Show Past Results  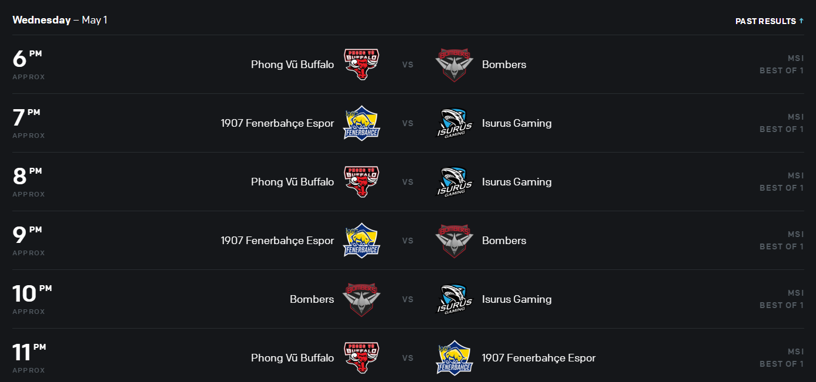pos(769,21)
